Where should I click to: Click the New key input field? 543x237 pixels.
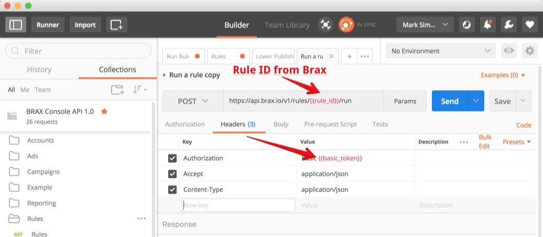(238, 205)
